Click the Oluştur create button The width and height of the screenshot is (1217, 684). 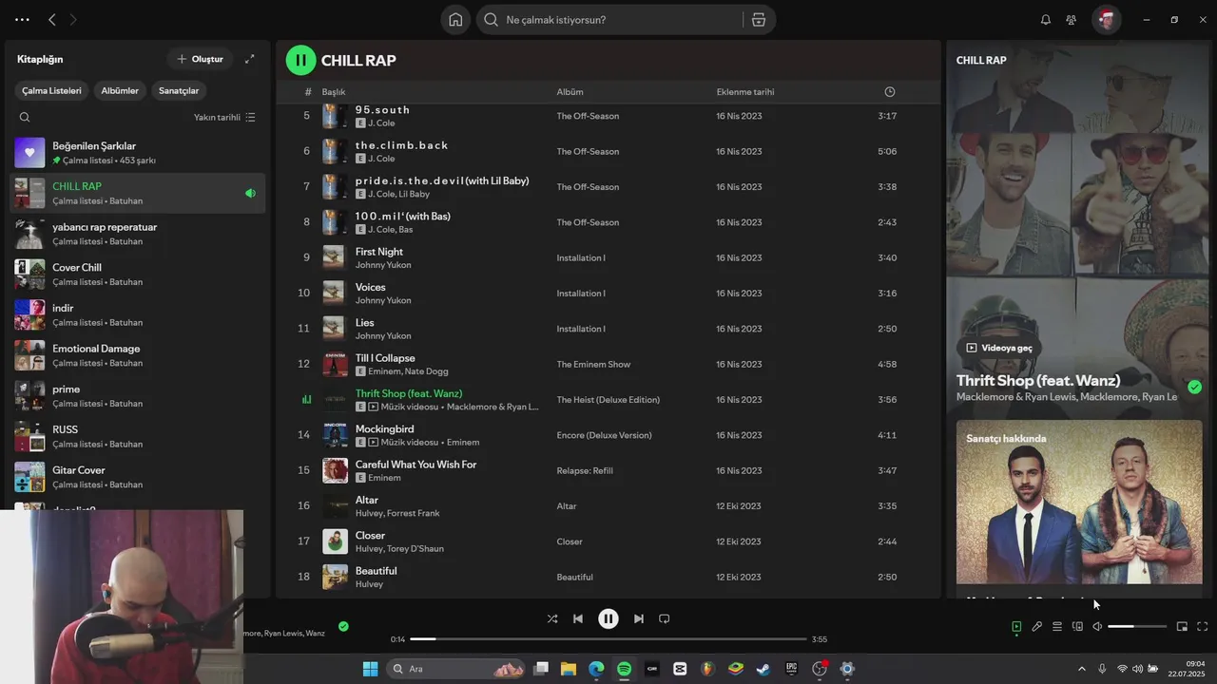[x=201, y=59]
